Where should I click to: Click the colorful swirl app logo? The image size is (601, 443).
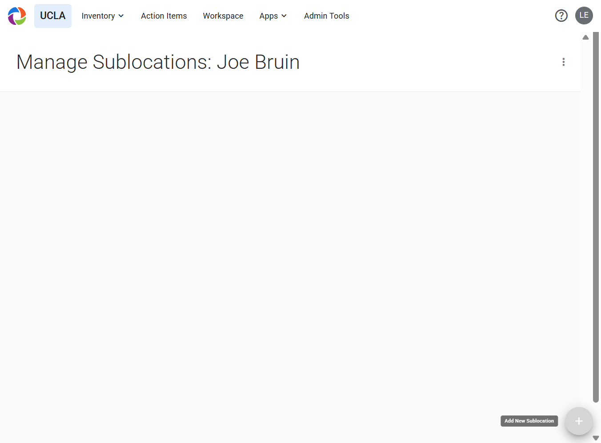tap(17, 16)
